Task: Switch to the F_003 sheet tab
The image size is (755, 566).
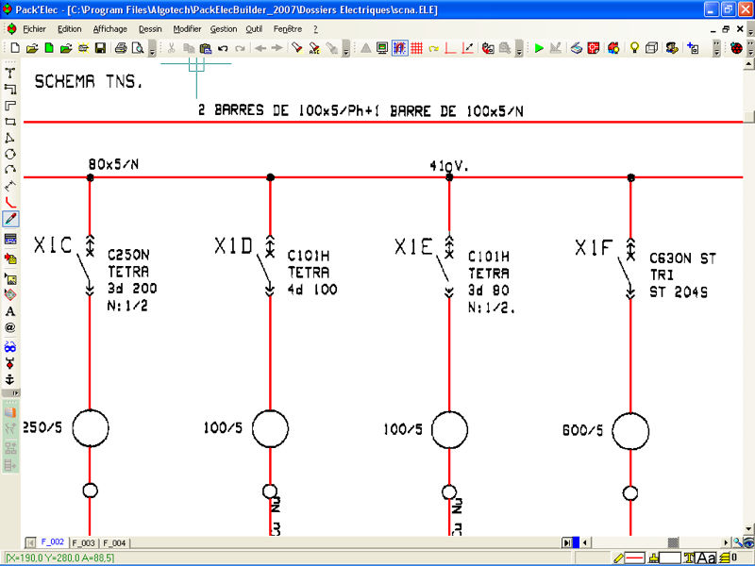Action: point(80,542)
